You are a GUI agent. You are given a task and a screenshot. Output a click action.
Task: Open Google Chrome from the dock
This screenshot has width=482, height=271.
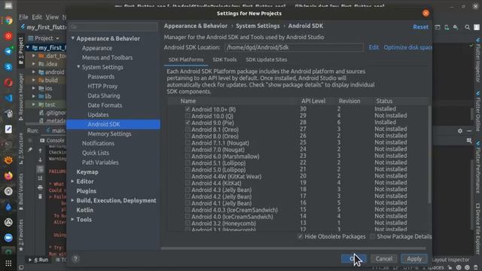coord(8,20)
